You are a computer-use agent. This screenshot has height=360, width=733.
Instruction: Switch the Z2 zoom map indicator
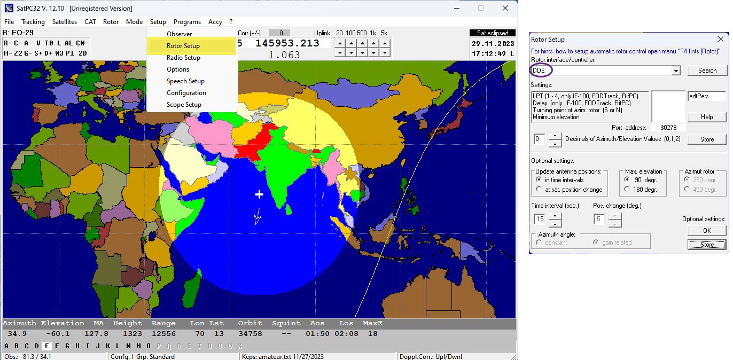click(18, 53)
